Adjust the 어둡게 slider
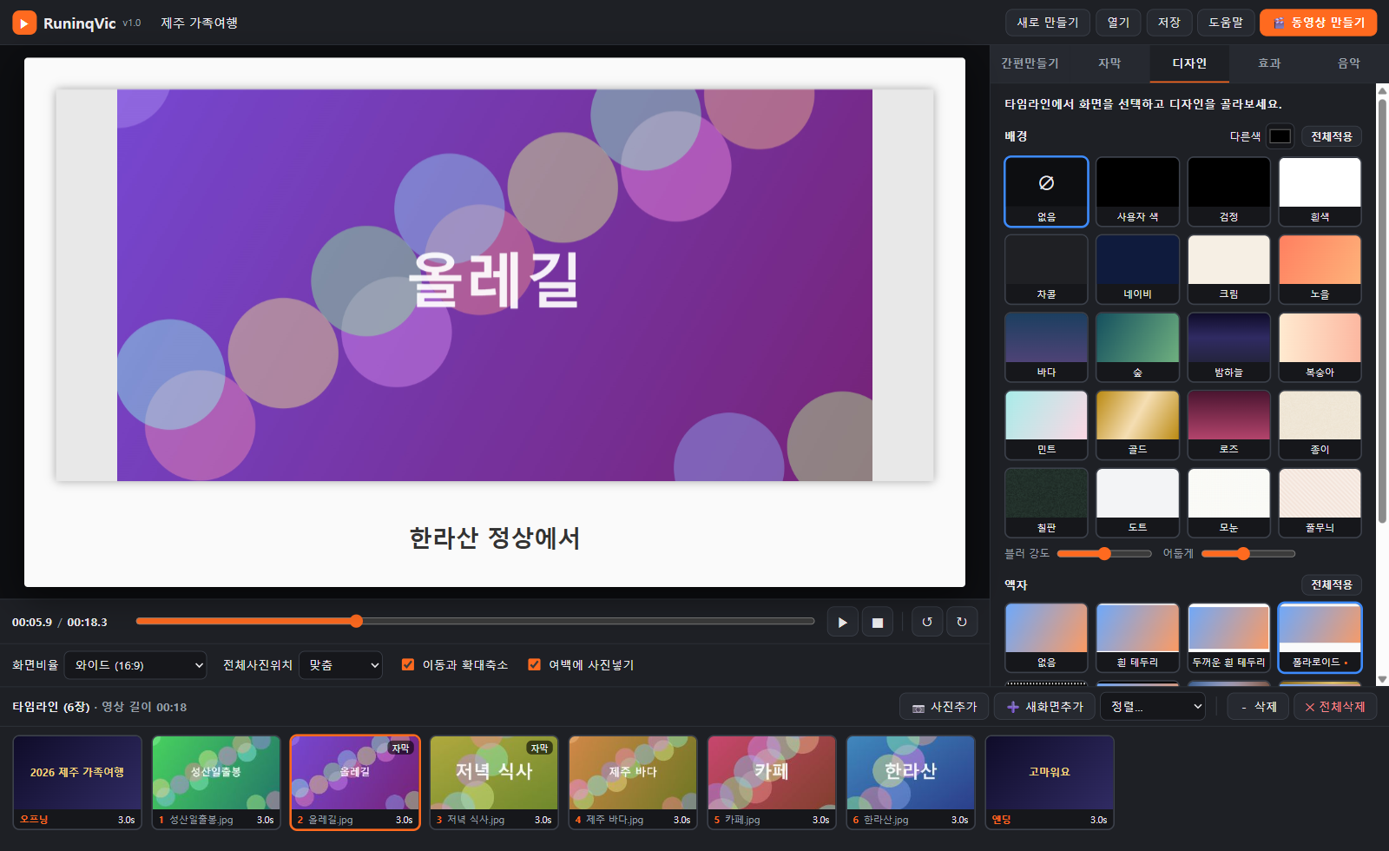 click(x=1248, y=553)
